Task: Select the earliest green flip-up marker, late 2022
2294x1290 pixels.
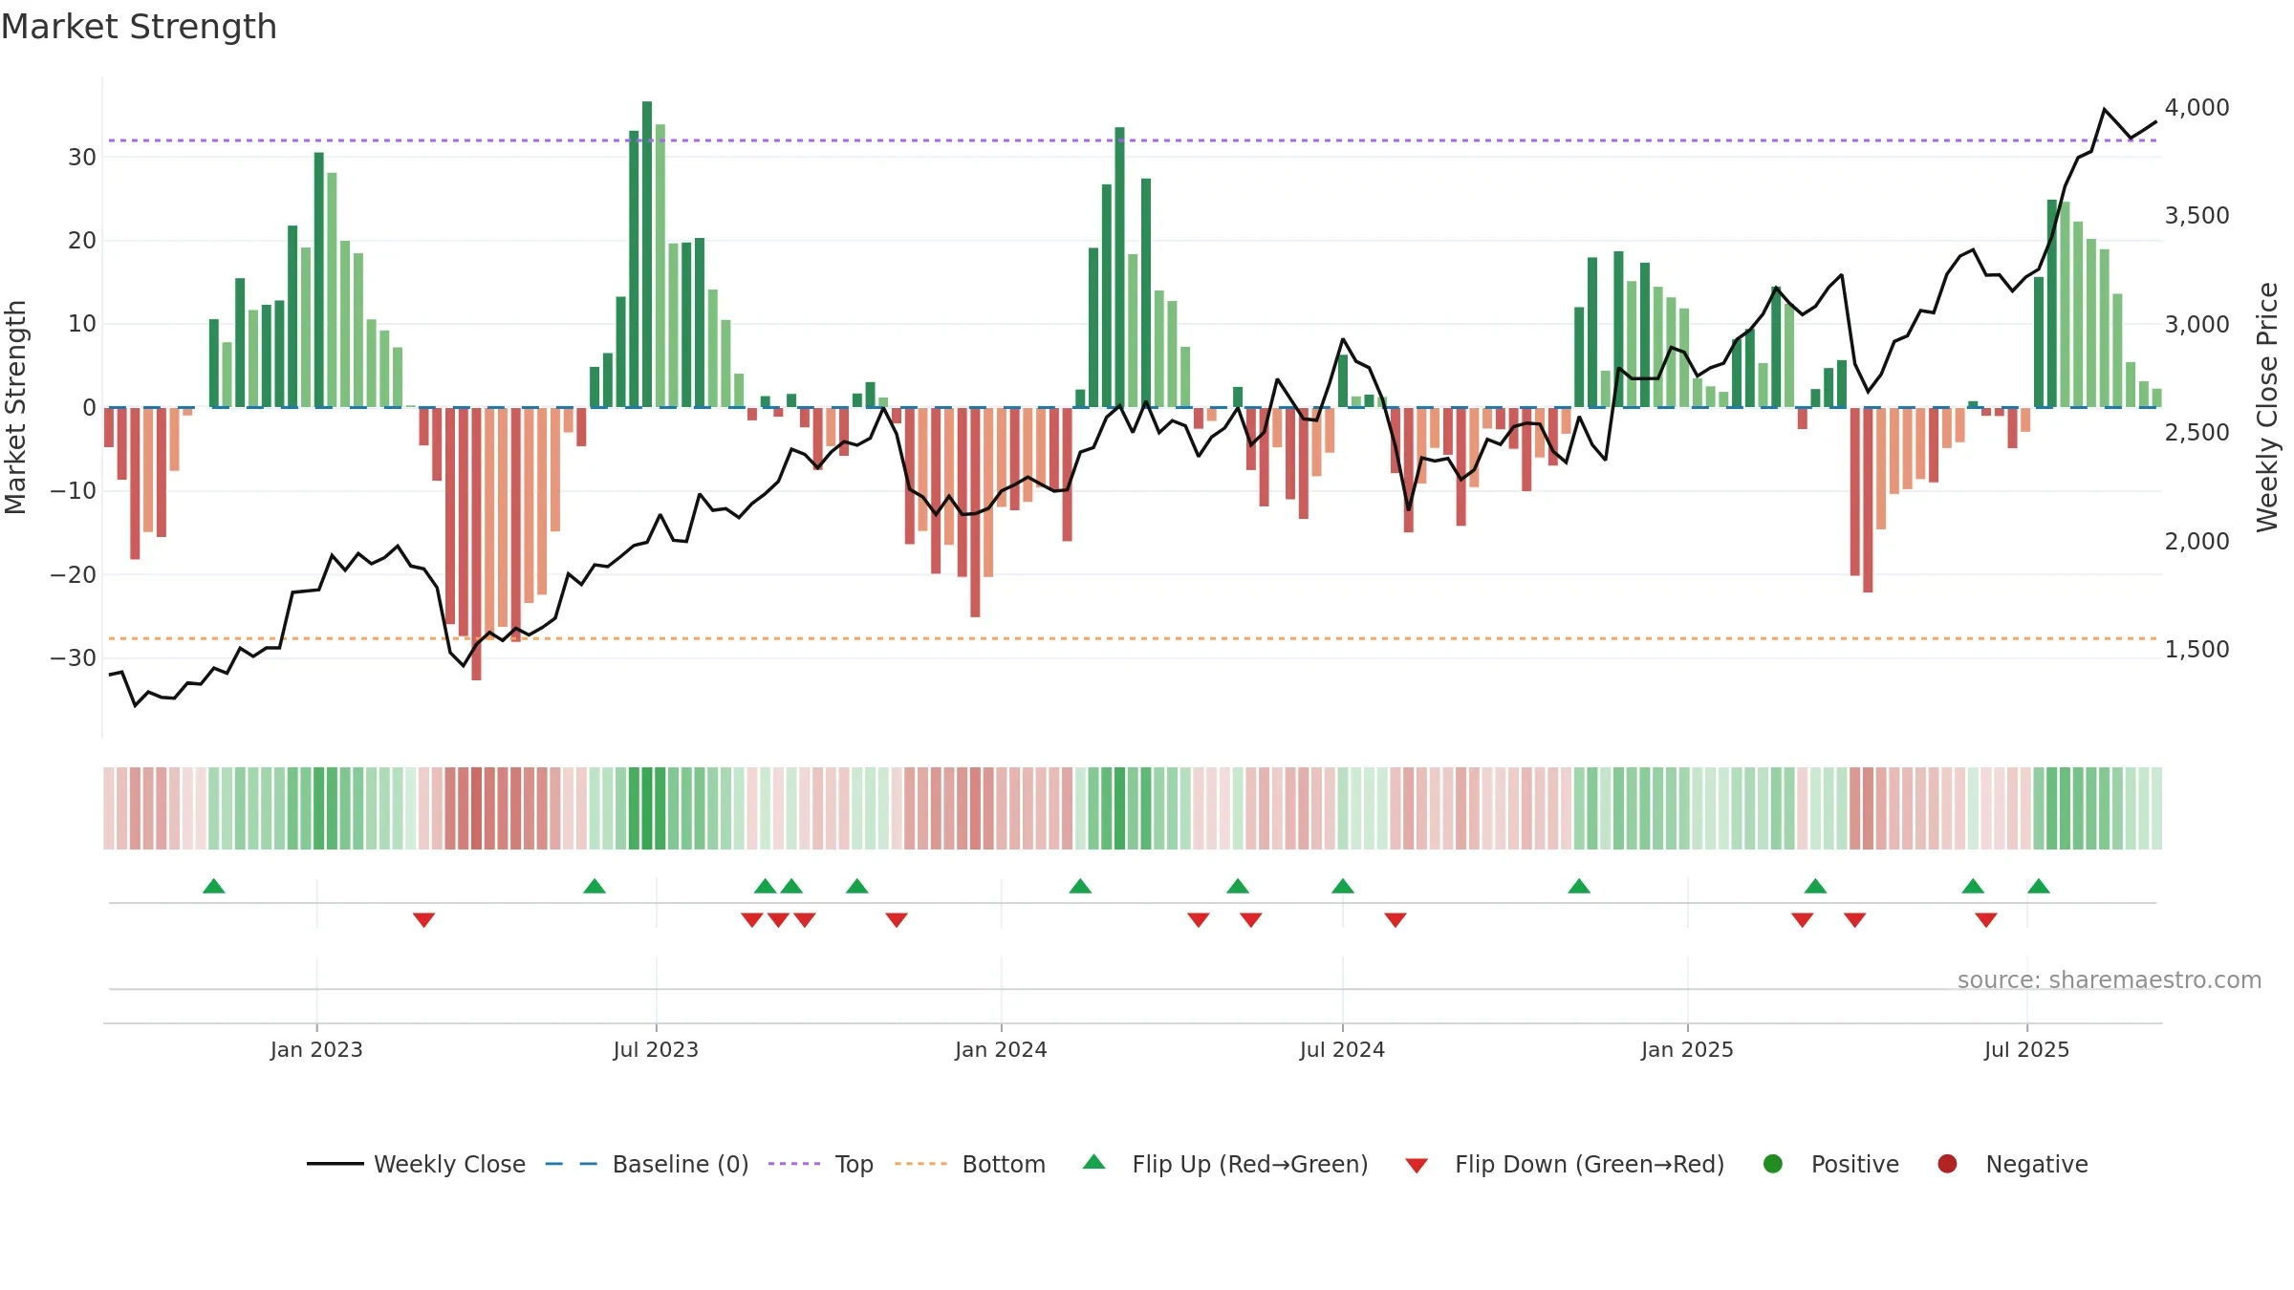Action: tap(214, 887)
